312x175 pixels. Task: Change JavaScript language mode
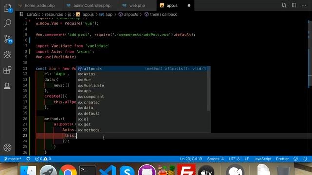pos(262,159)
